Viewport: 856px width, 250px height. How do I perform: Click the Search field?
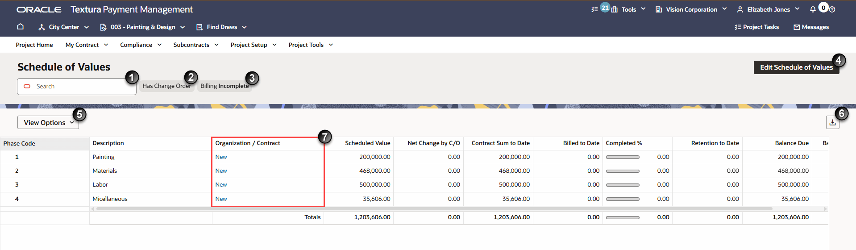pos(77,87)
